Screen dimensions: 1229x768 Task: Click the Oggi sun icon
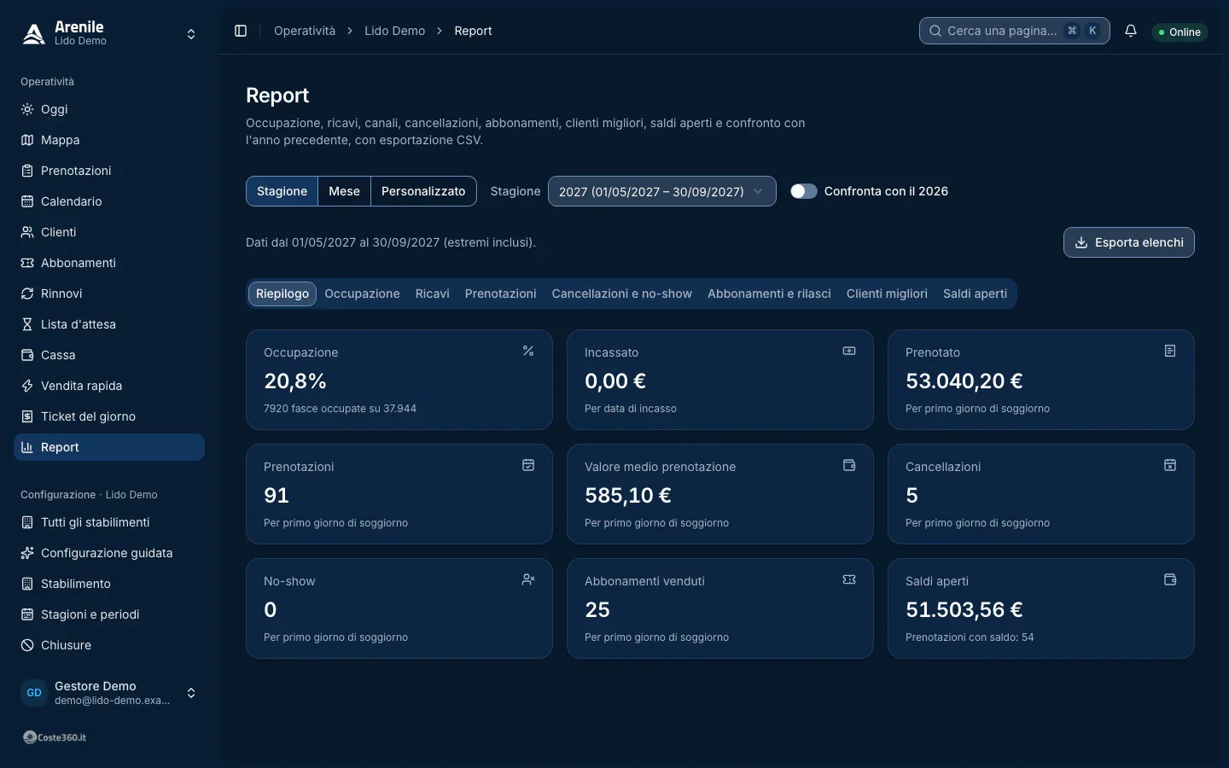click(27, 109)
